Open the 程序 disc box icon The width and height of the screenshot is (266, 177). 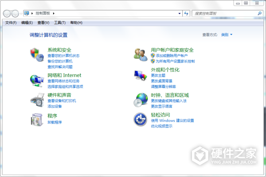pyautogui.click(x=37, y=120)
